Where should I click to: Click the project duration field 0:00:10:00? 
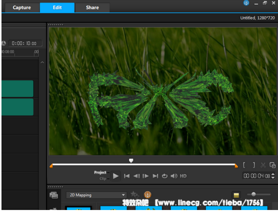pyautogui.click(x=25, y=43)
